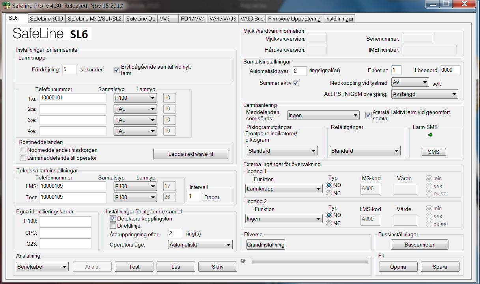Switch to SafeLine 3000 tab
The height and width of the screenshot is (284, 480).
click(47, 19)
